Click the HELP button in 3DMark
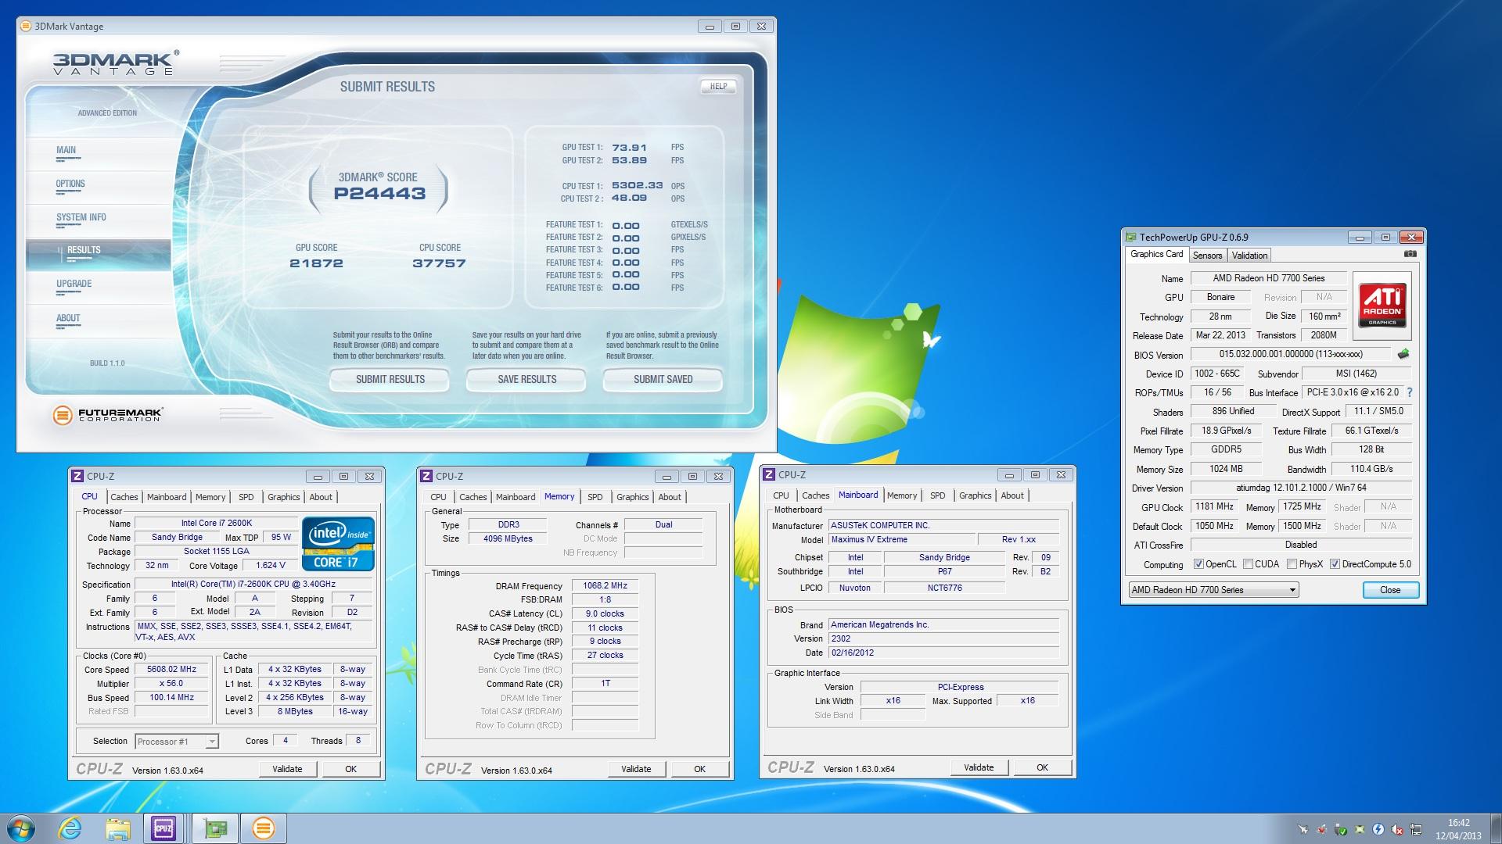1502x844 pixels. click(x=718, y=87)
